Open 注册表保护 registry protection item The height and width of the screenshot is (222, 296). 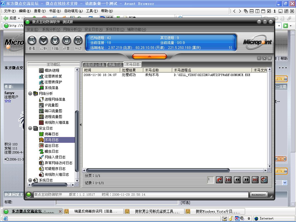point(50,82)
